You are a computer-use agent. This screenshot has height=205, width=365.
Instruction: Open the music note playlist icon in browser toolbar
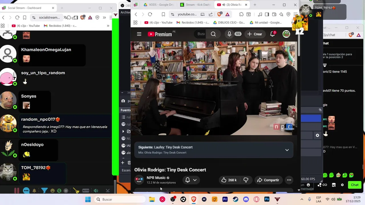click(x=260, y=14)
